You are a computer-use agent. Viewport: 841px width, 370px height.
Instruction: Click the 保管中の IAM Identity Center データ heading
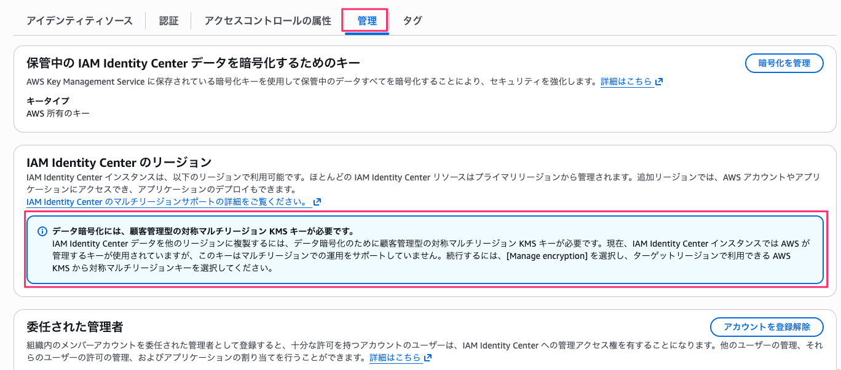pos(193,63)
